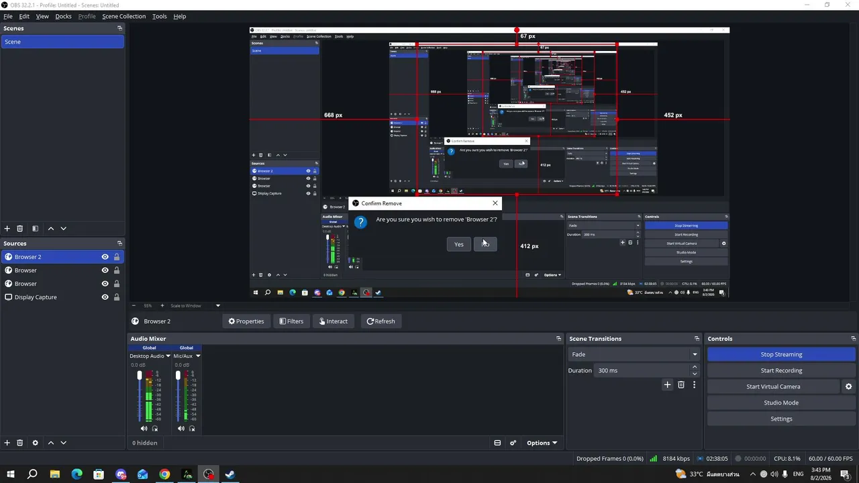Zoom out the preview with minus icon

click(x=134, y=306)
